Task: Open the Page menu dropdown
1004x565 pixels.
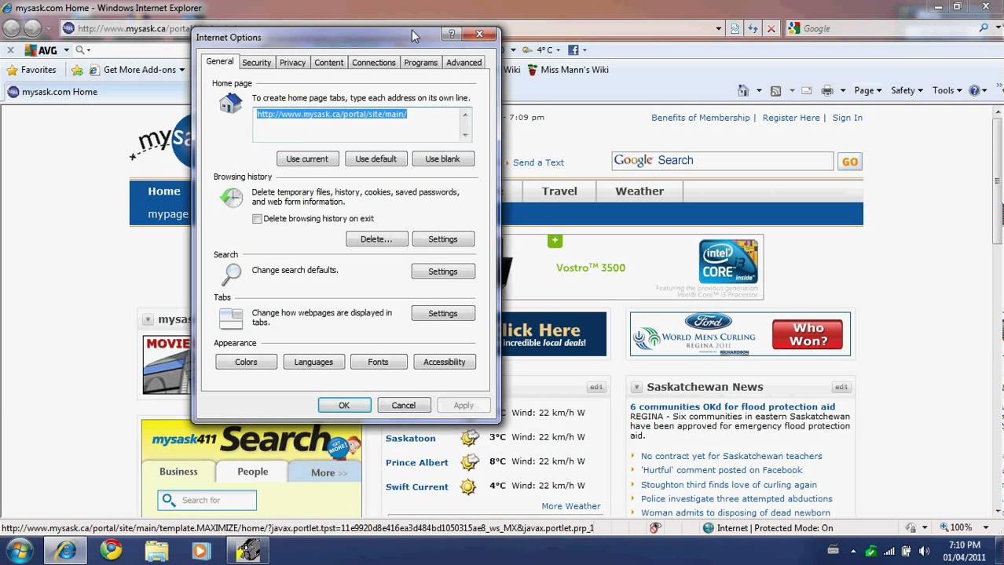Action: [868, 90]
